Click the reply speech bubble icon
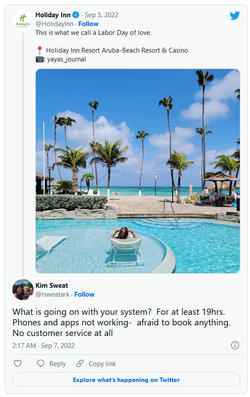Image resolution: width=250 pixels, height=397 pixels. 41,363
